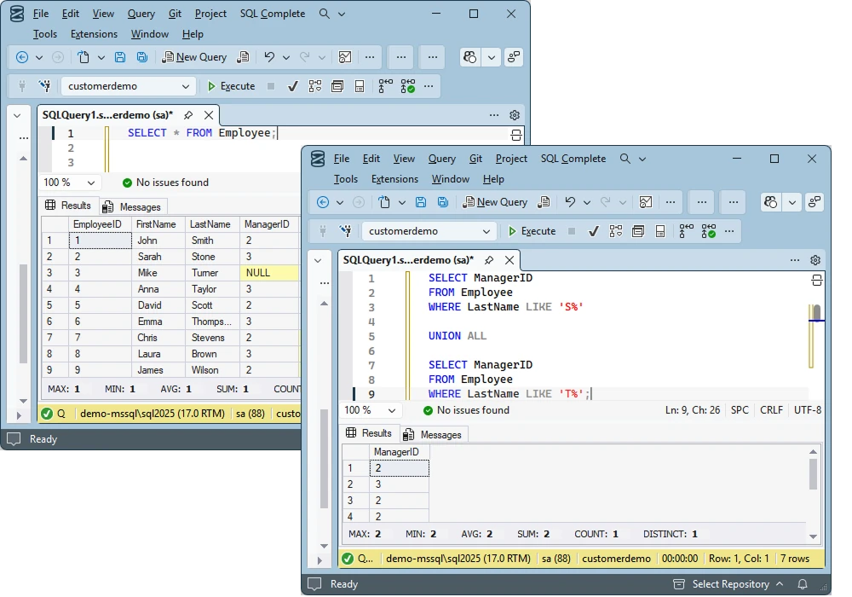Click the split editor icon, front window

pyautogui.click(x=817, y=281)
